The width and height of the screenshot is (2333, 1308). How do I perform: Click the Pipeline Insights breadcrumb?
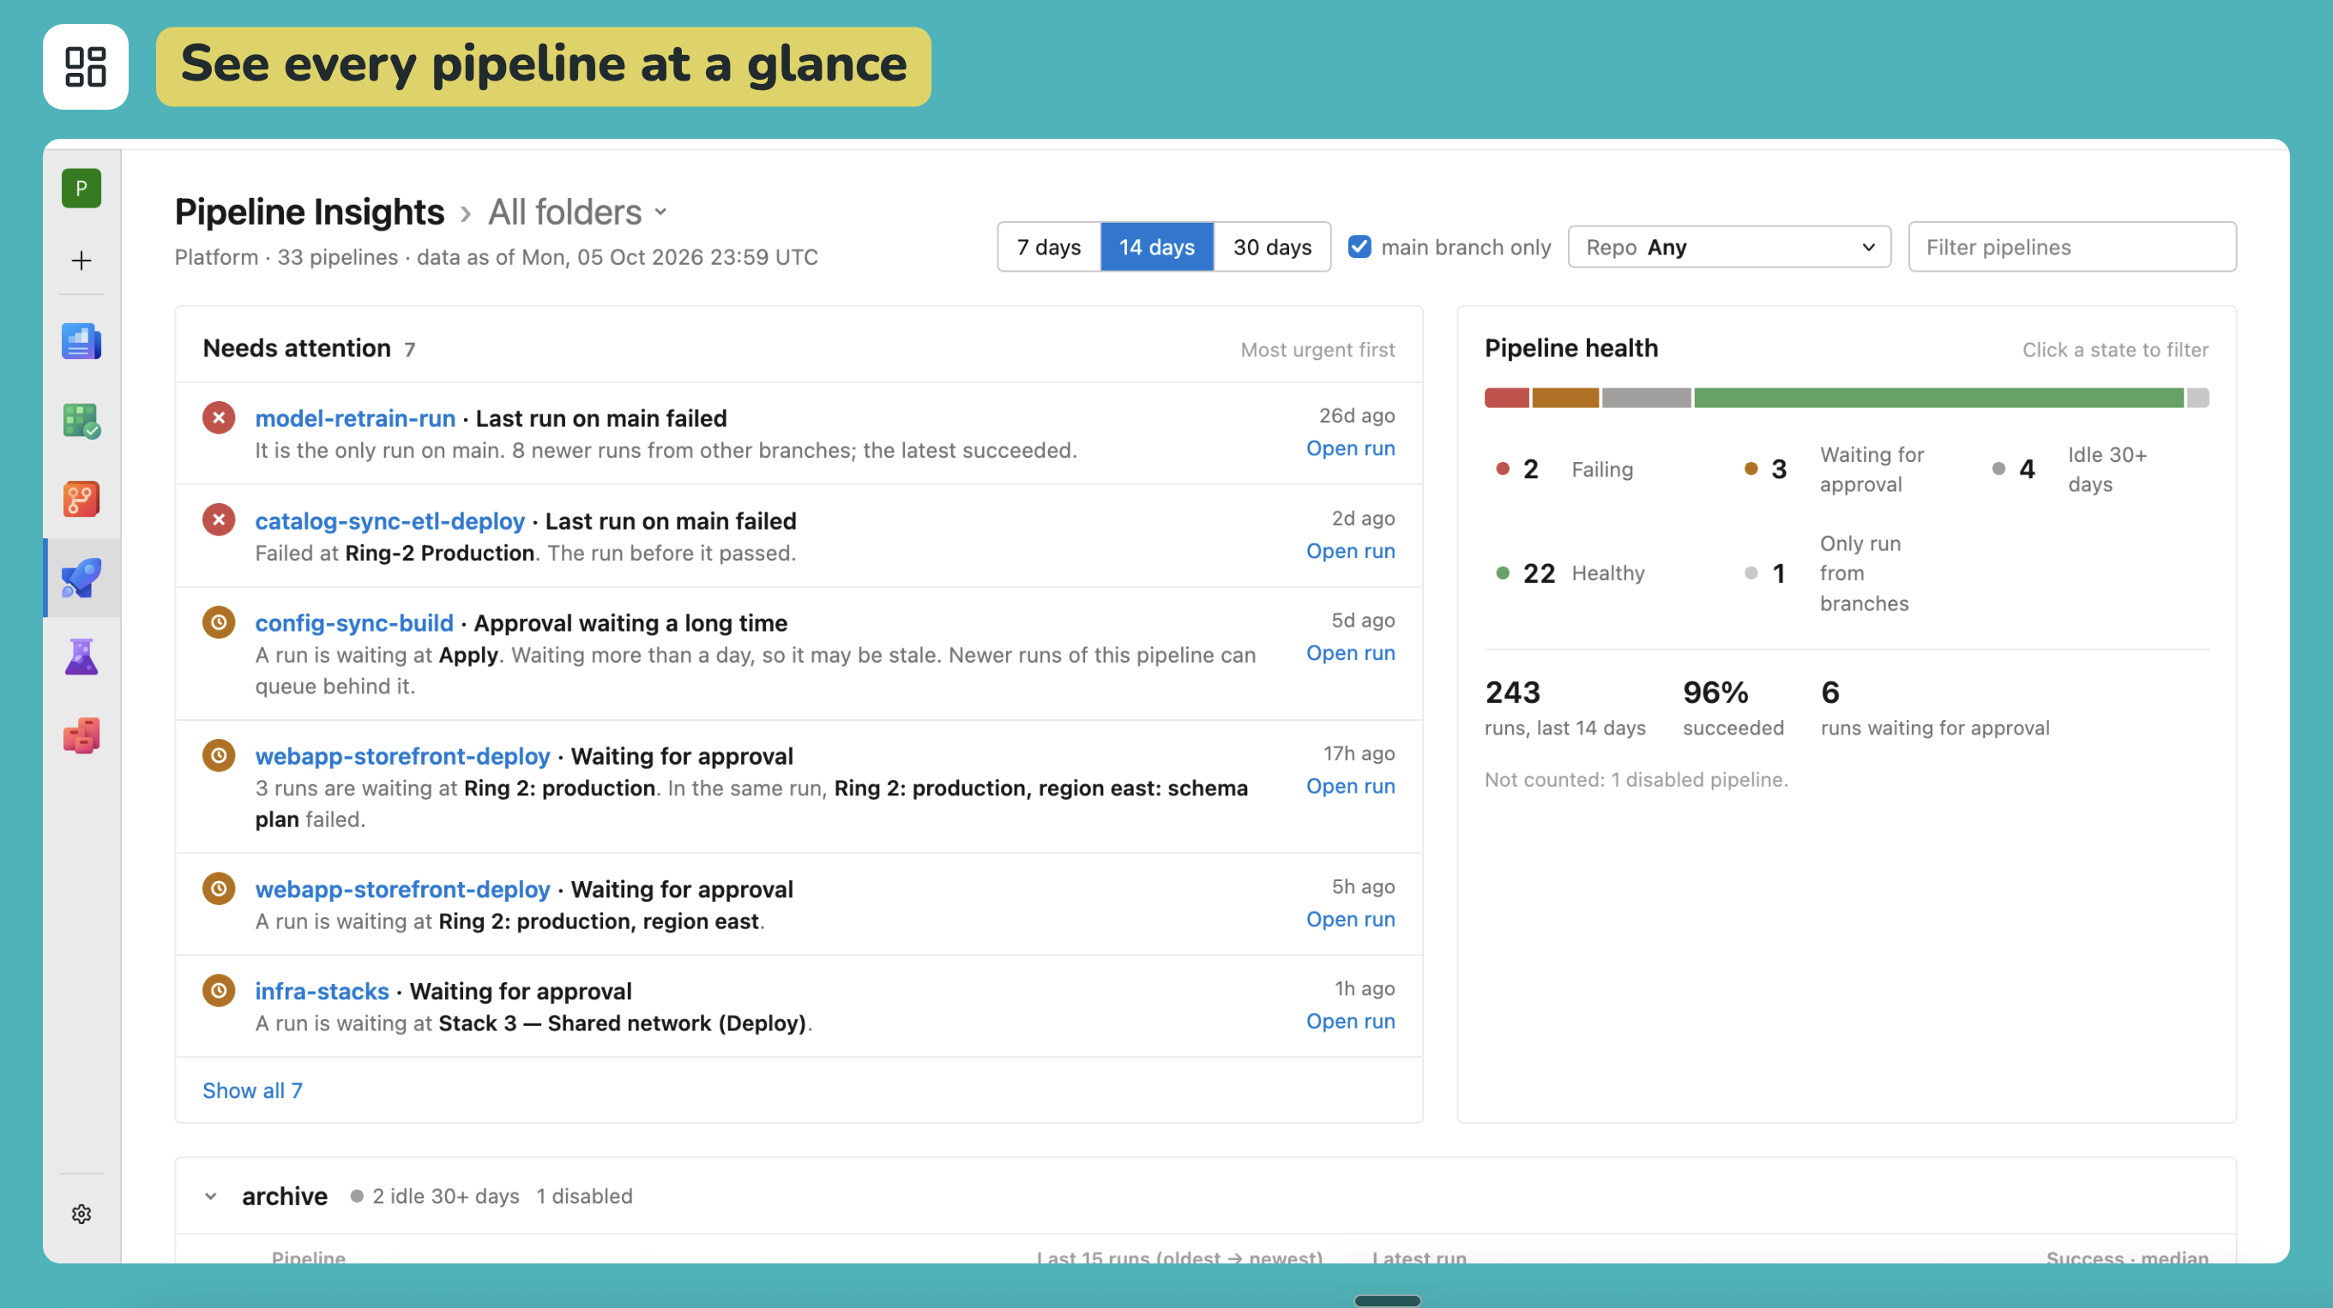point(309,212)
